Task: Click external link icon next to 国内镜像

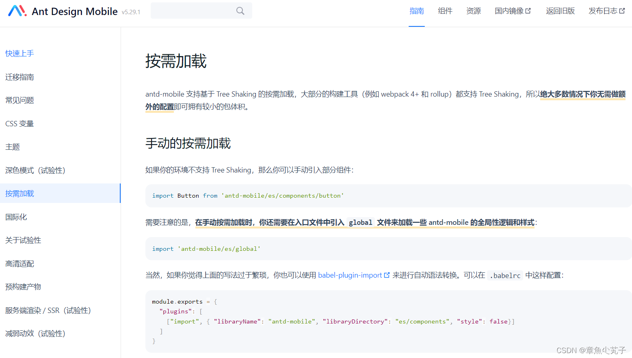Action: (x=528, y=11)
